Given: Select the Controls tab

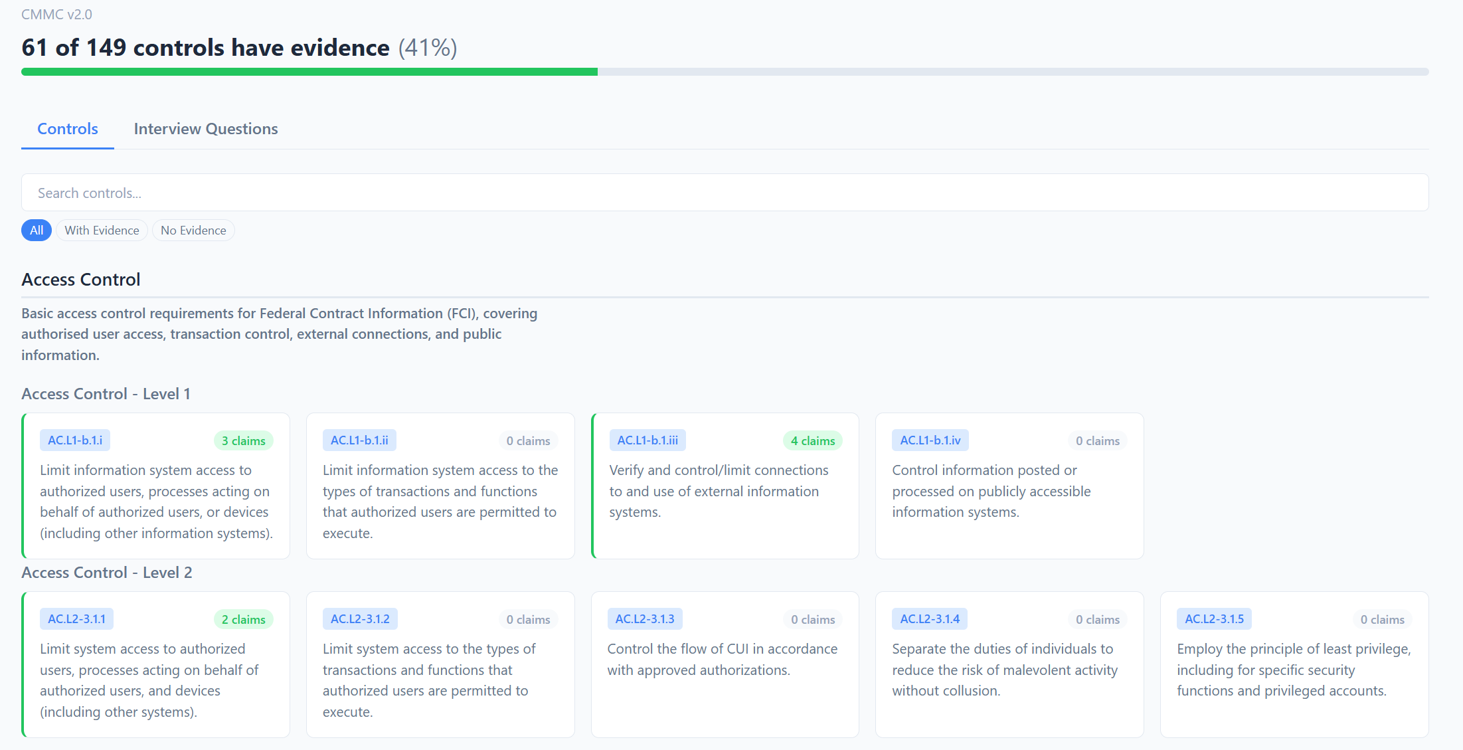Looking at the screenshot, I should click(x=67, y=128).
